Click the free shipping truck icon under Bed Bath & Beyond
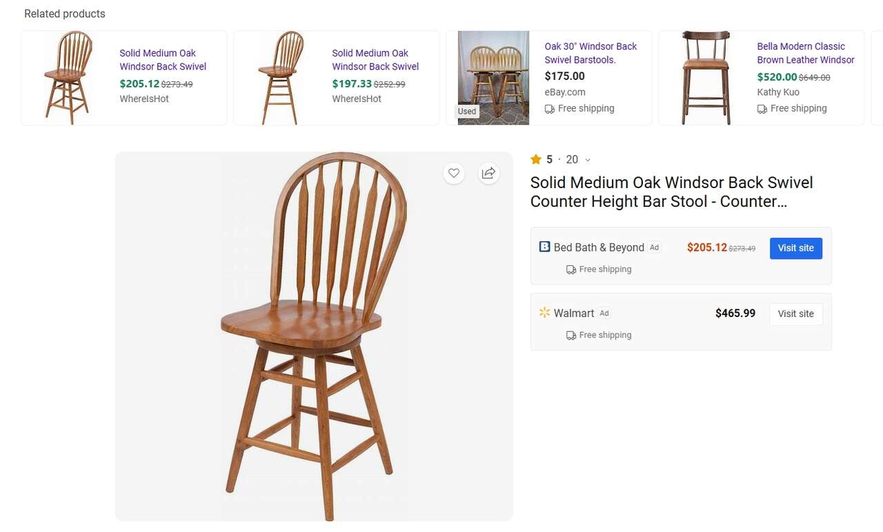 [571, 269]
